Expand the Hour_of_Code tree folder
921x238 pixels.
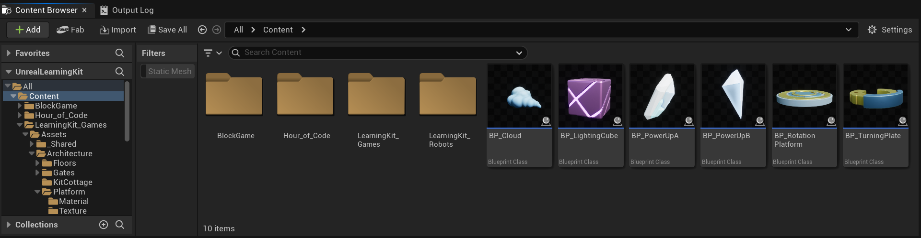(20, 115)
